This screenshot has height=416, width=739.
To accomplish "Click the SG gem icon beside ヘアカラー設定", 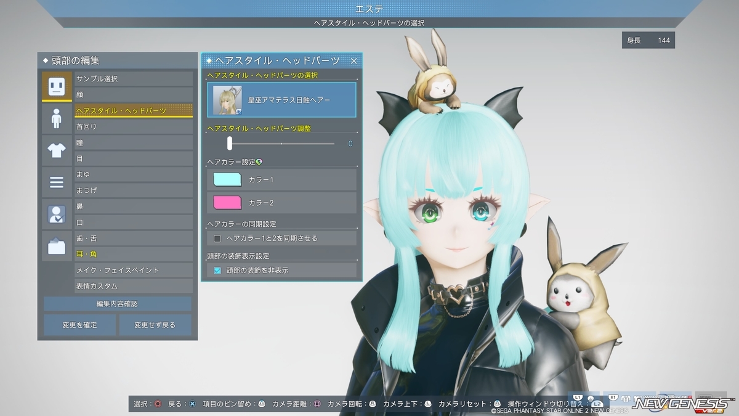I will click(259, 162).
